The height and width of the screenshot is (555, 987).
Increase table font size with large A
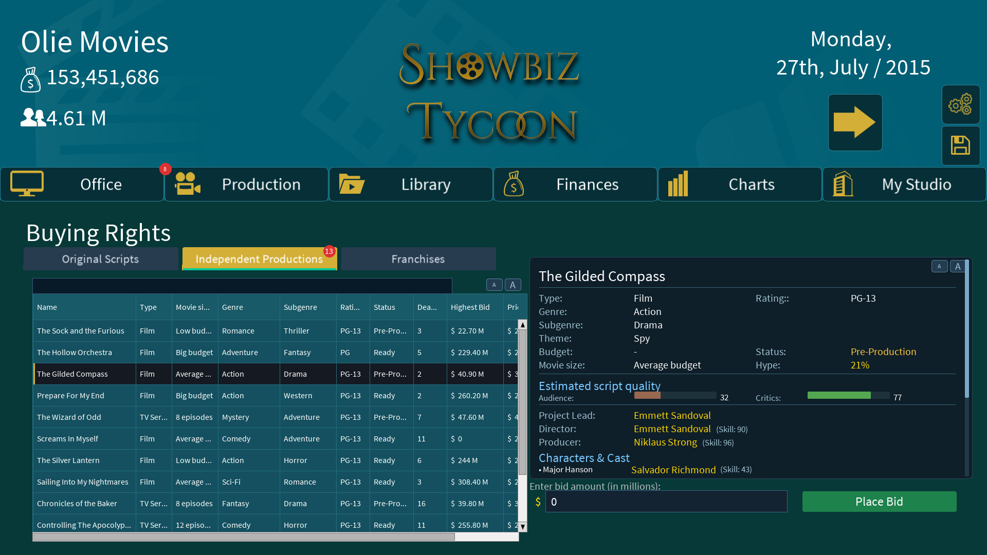pyautogui.click(x=513, y=285)
